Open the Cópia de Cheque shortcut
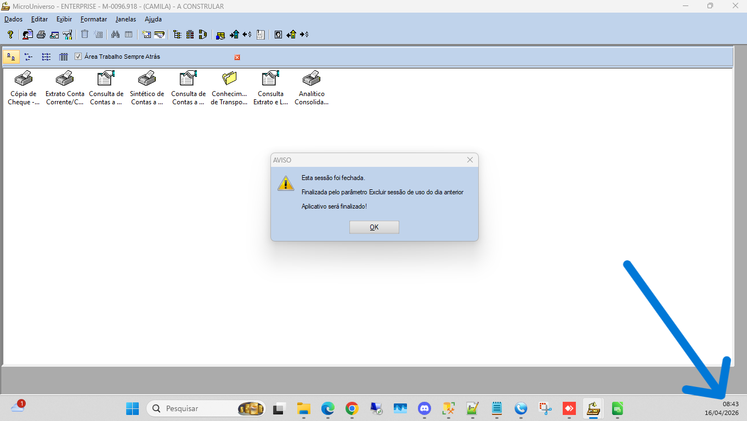Viewport: 747px width, 421px height. [x=23, y=79]
